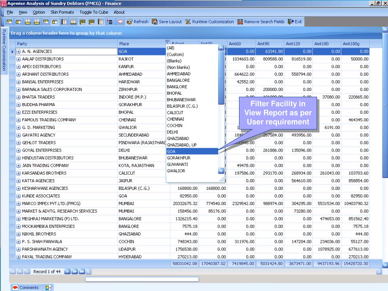Click Remove Search Fields
The width and height of the screenshot is (388, 291).
(261, 22)
